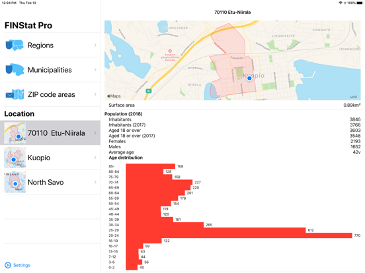The image size is (365, 273).
Task: Open the Regions map icon
Action: point(15,45)
